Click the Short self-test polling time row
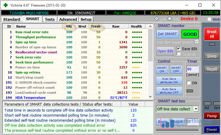 (78, 115)
